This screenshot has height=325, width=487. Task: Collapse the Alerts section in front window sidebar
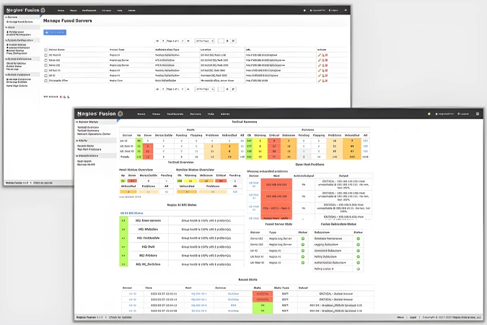(x=82, y=141)
